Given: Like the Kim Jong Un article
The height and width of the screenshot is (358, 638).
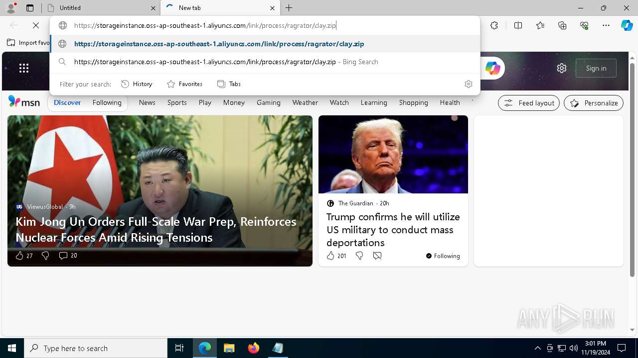Looking at the screenshot, I should click(19, 256).
